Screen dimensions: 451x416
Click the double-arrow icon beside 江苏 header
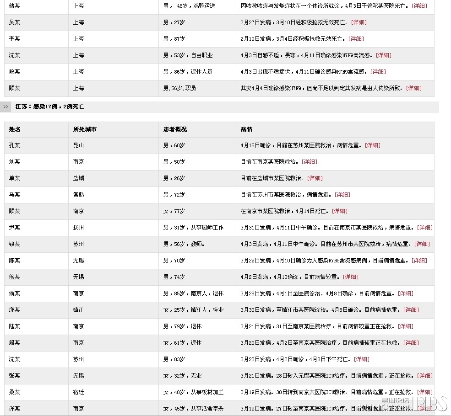(5, 107)
